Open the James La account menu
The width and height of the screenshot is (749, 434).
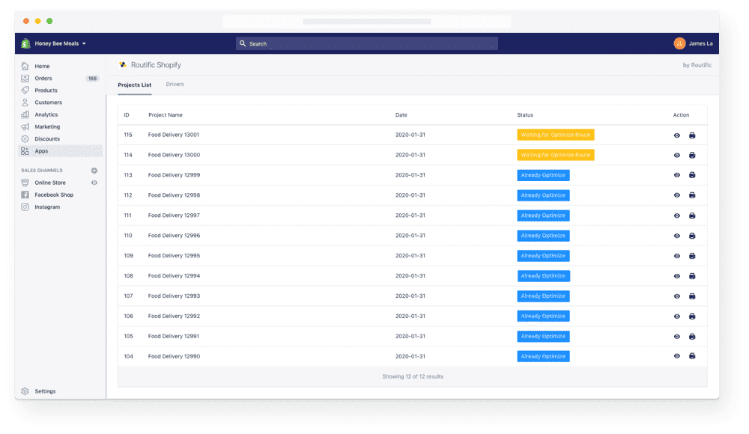pyautogui.click(x=693, y=43)
